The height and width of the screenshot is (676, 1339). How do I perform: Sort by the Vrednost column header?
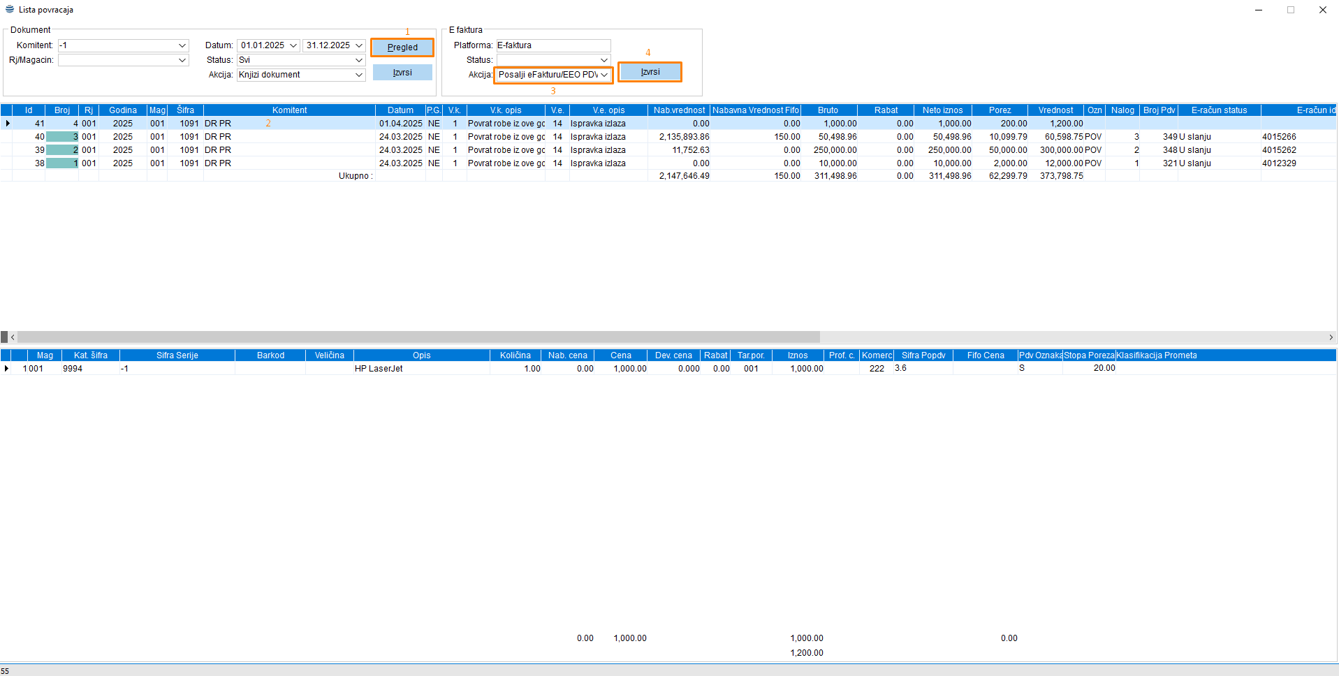(x=1055, y=110)
